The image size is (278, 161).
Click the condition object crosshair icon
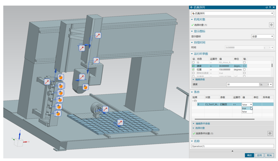click(x=270, y=133)
